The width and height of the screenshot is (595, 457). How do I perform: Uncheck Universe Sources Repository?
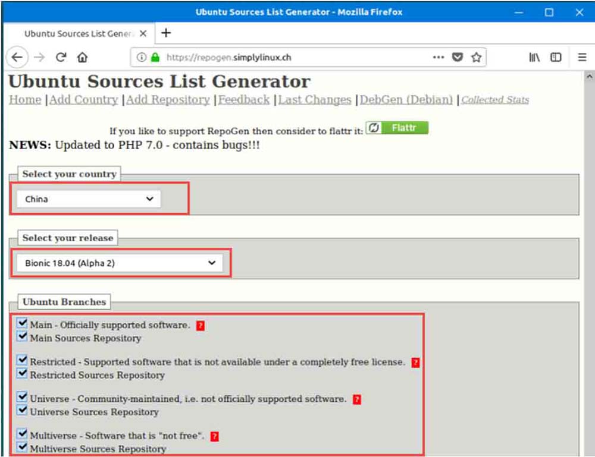tap(23, 410)
